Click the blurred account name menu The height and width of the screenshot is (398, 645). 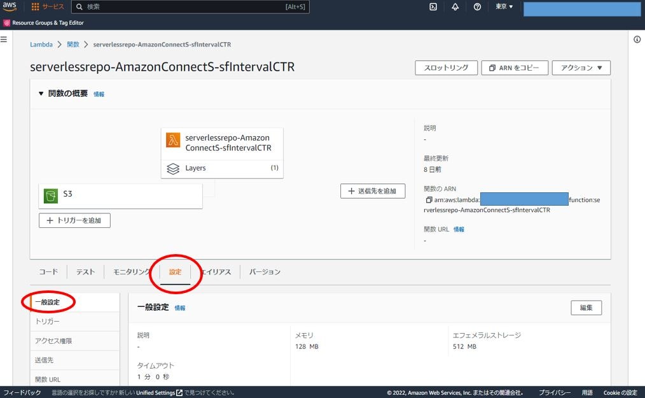[x=581, y=9]
